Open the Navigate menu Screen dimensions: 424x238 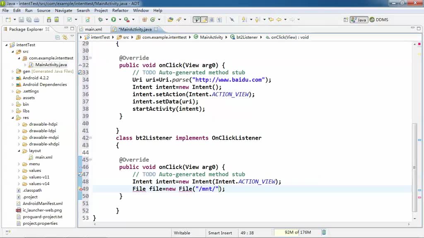[x=63, y=10]
